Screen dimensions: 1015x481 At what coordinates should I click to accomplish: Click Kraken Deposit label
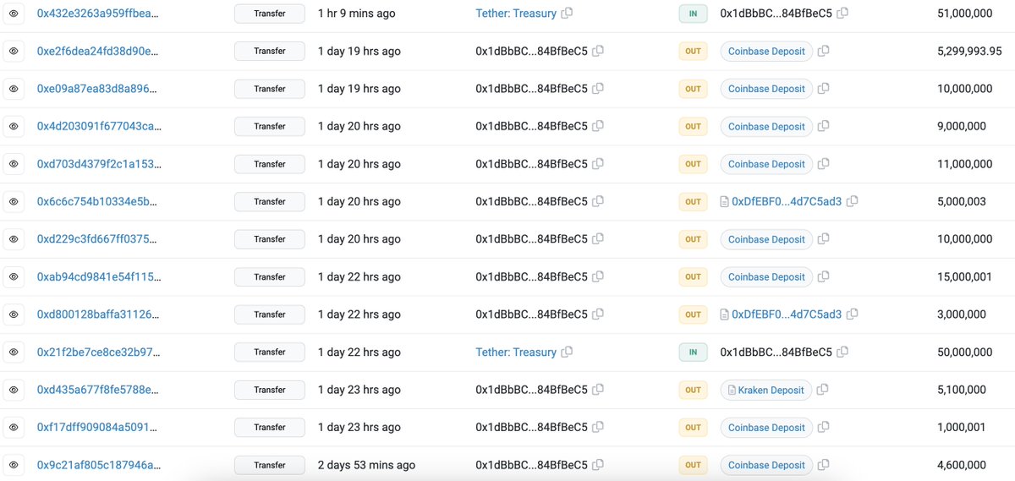tap(771, 390)
